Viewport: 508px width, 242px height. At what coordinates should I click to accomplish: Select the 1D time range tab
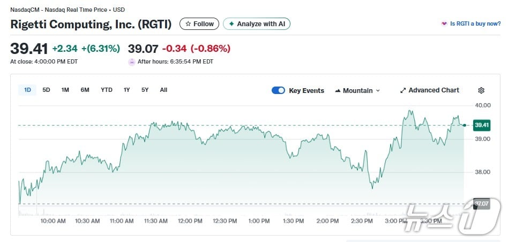point(28,90)
